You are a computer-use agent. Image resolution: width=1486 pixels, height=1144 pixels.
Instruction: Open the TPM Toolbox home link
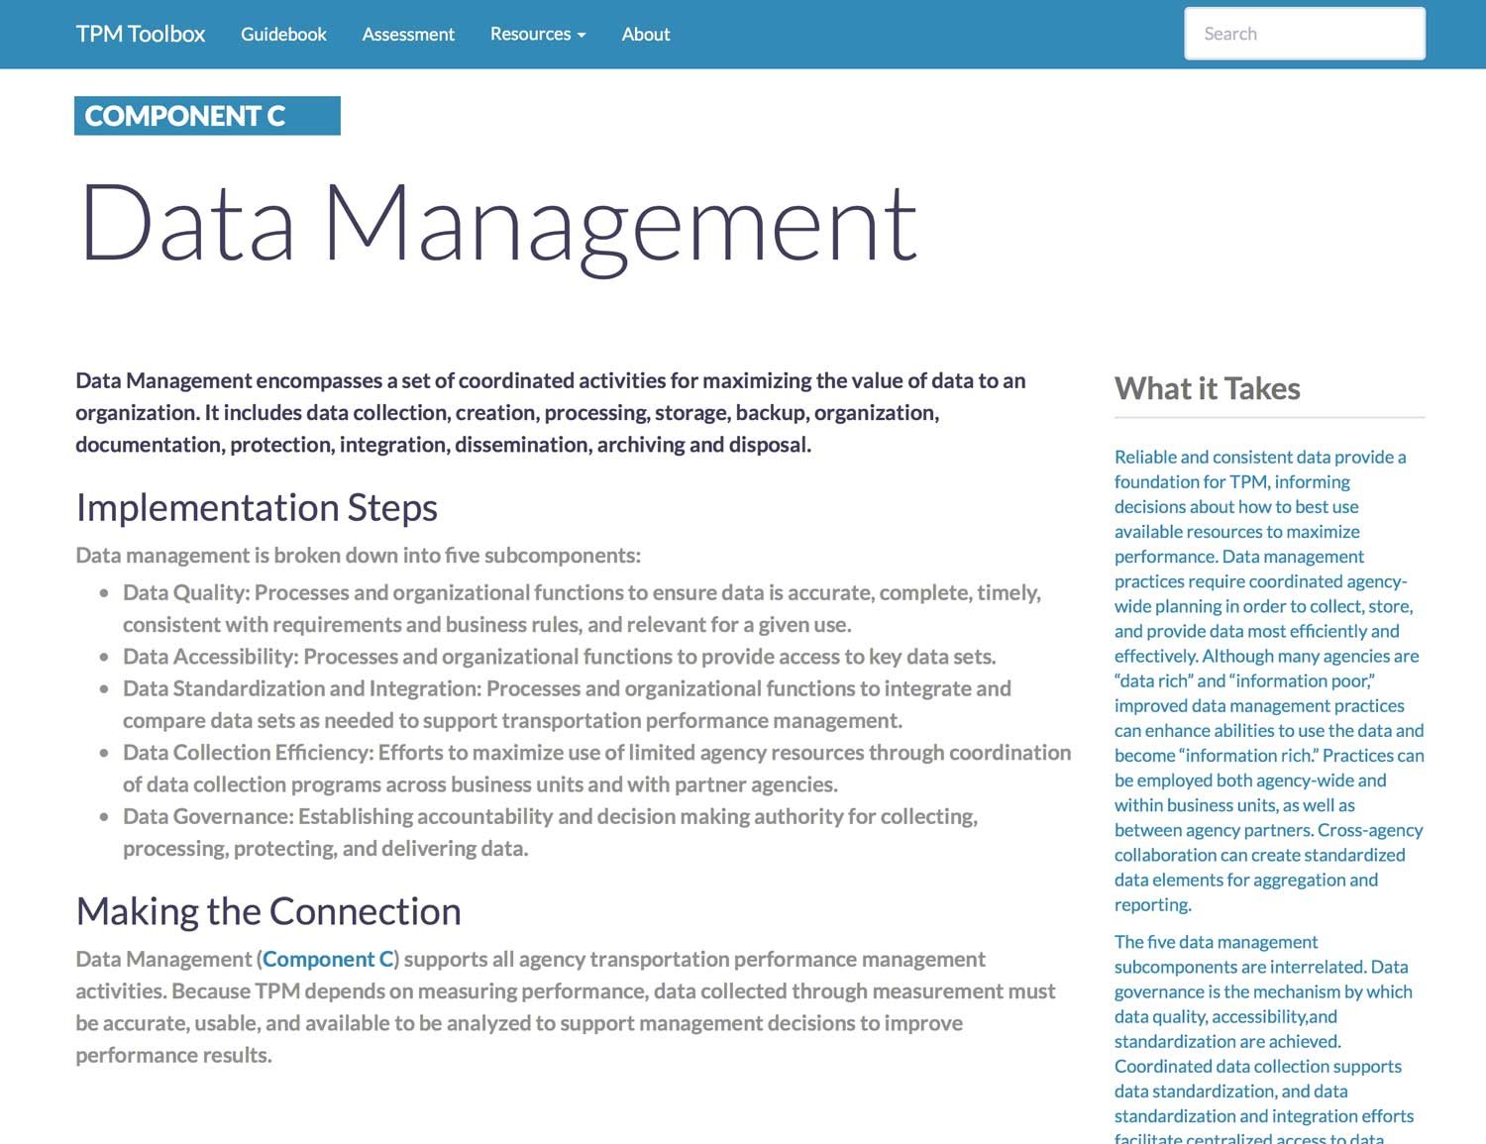tap(141, 34)
